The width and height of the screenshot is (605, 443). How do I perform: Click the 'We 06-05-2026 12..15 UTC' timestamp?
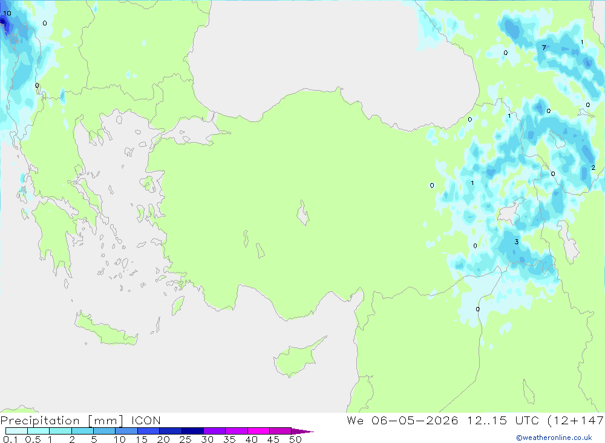pos(443,420)
